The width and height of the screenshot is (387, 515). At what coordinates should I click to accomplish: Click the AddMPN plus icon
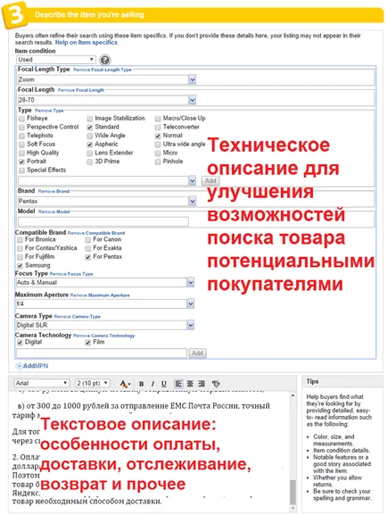click(19, 366)
